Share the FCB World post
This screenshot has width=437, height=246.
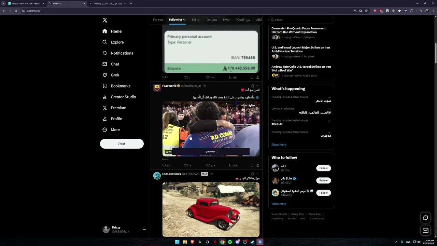point(258,165)
